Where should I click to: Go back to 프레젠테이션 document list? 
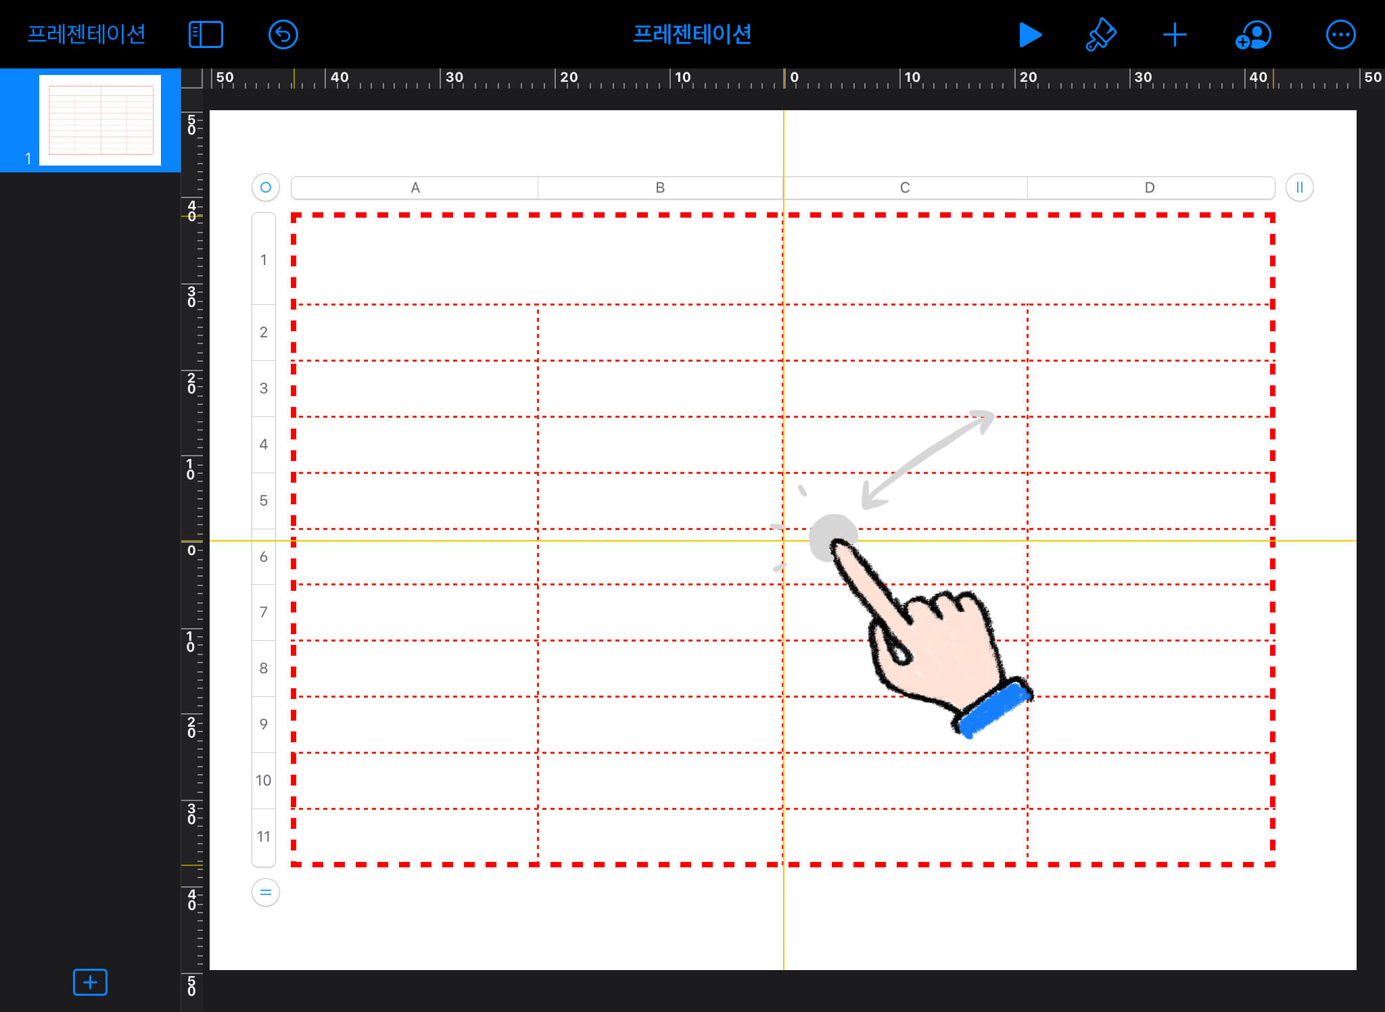(87, 34)
